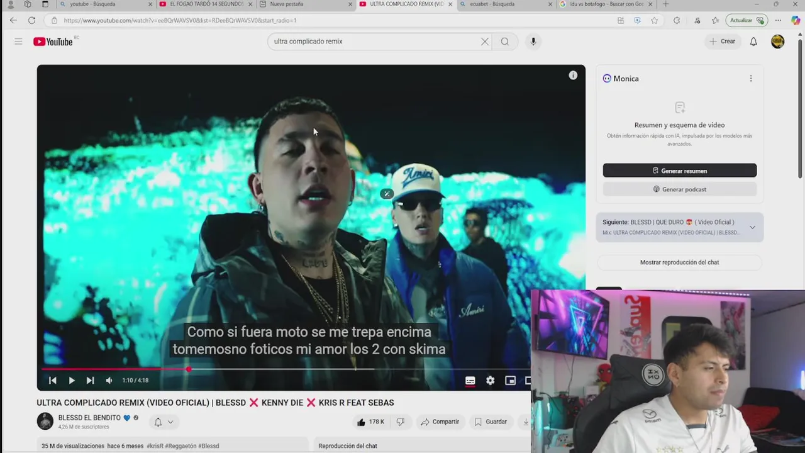Expand the Siguiente: BLESSD QUE DURO playlist
The height and width of the screenshot is (453, 805).
(752, 227)
